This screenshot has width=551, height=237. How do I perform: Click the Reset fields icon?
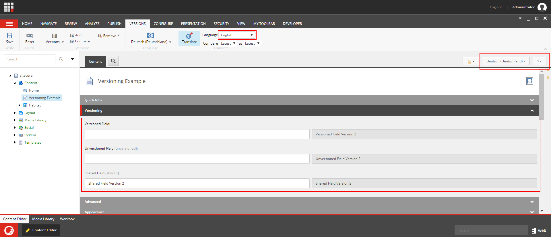tap(30, 36)
